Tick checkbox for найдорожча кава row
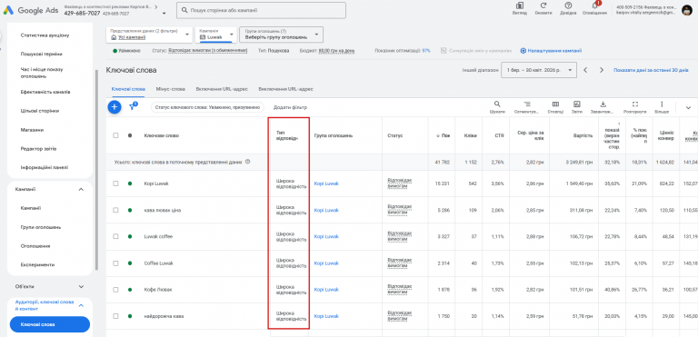Image resolution: width=698 pixels, height=337 pixels. 115,316
